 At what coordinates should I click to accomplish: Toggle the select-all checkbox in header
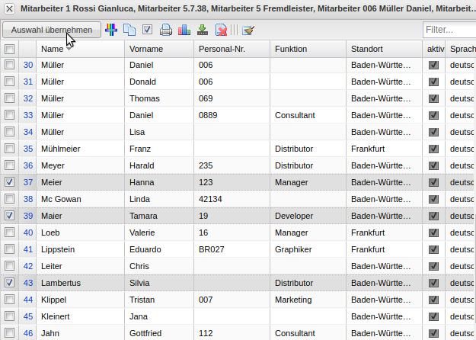9,49
